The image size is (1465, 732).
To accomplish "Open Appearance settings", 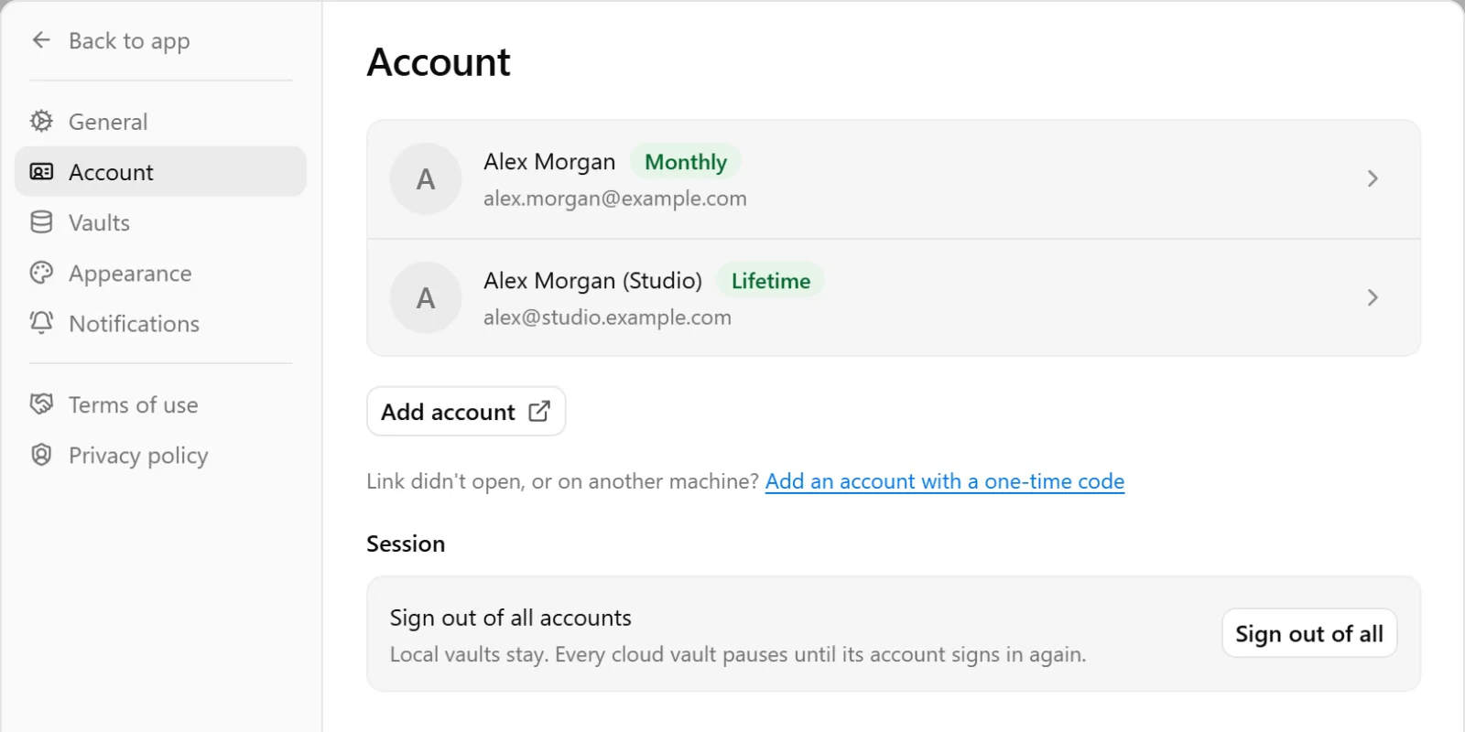I will click(x=160, y=273).
